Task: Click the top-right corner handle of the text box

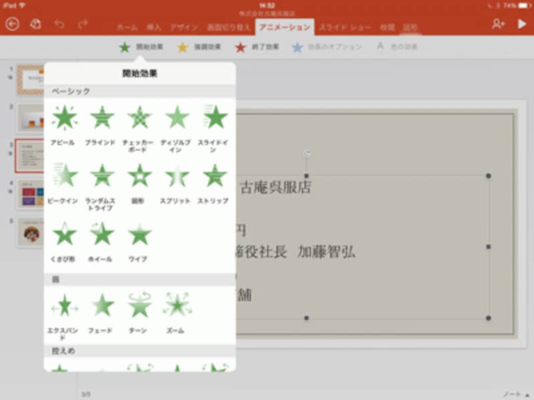Action: (489, 176)
